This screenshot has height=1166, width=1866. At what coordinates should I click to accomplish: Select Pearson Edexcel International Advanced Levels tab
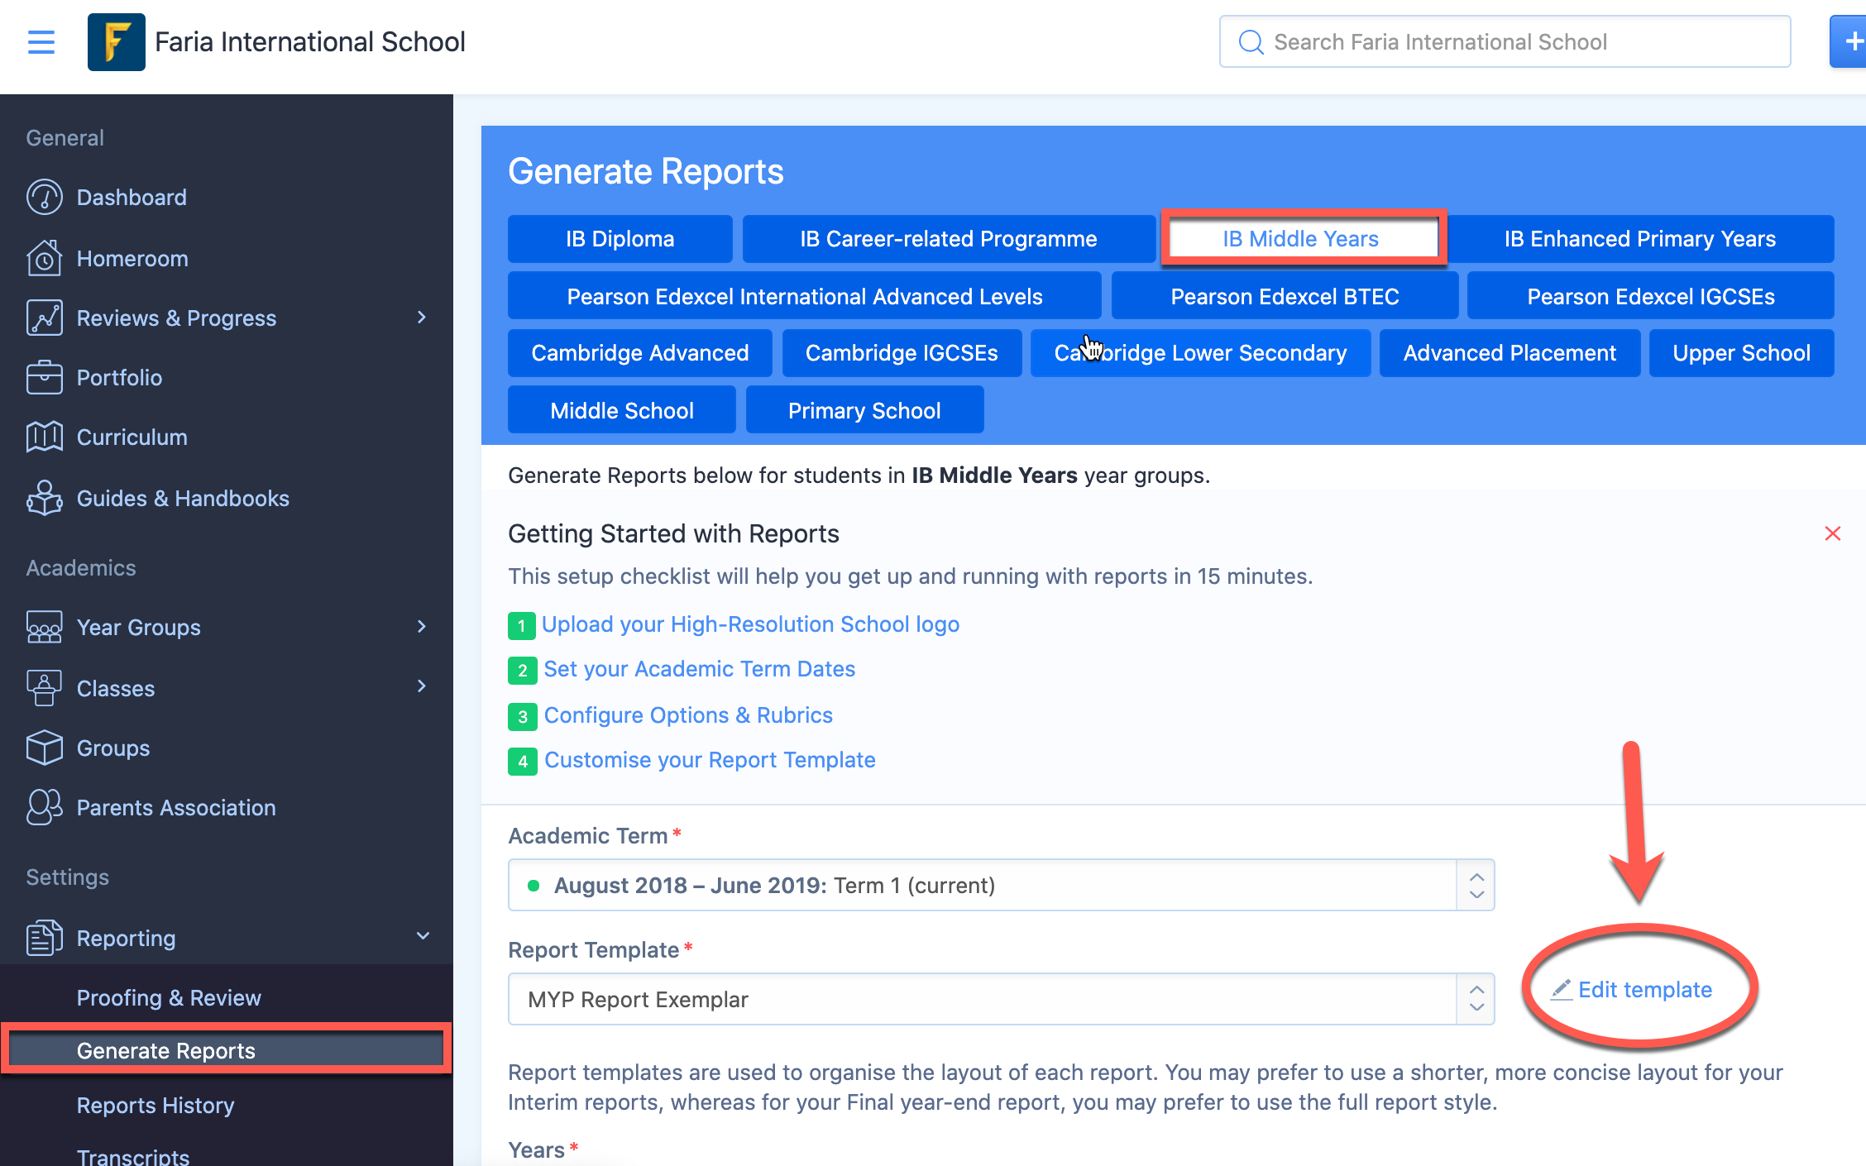[x=805, y=296]
